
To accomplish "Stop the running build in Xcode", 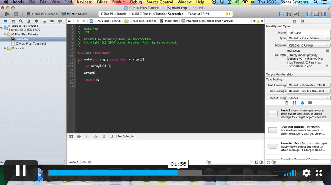I will click(x=15, y=14).
